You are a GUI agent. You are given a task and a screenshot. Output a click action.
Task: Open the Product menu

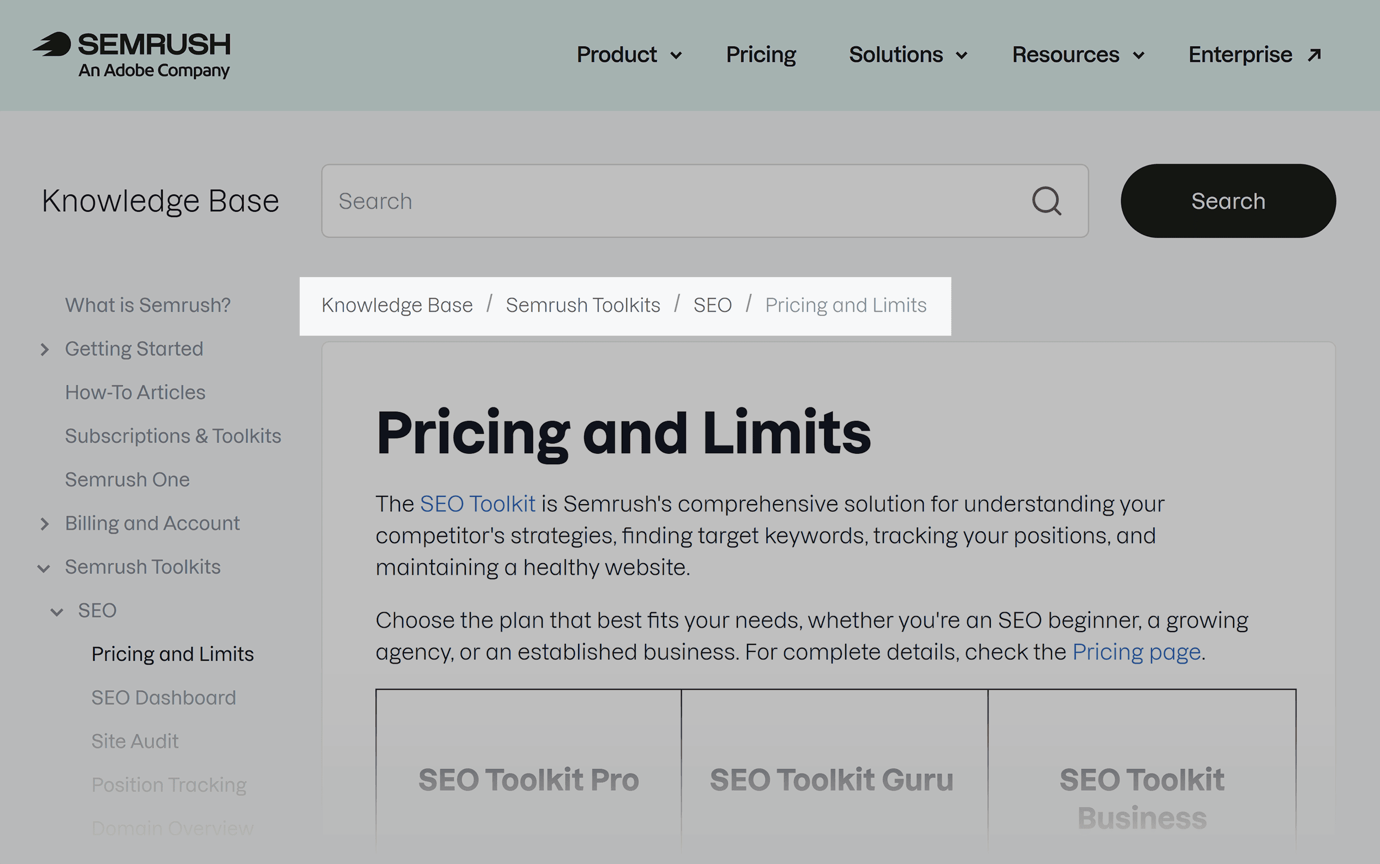[617, 55]
